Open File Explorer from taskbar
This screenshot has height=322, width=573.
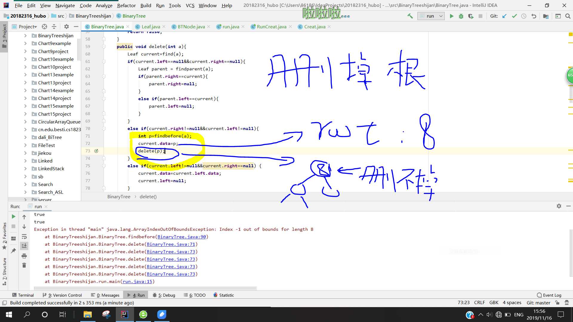(87, 315)
